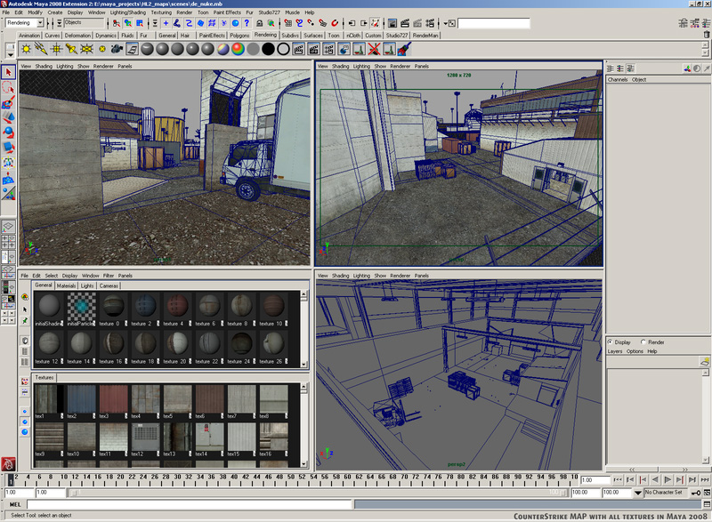
Task: Open the Materials tab in Hypershade
Action: coord(66,285)
